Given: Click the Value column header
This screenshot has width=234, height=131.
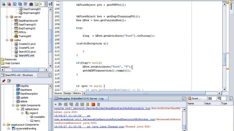Looking at the screenshot, I should point(212,103).
